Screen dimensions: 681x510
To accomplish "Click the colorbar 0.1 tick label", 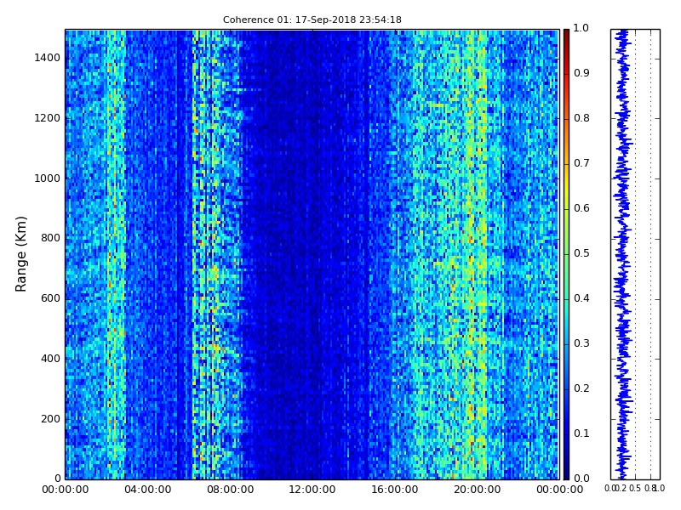I will coord(581,433).
